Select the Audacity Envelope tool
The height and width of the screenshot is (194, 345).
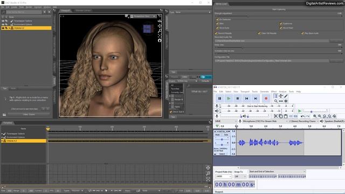tap(281, 96)
